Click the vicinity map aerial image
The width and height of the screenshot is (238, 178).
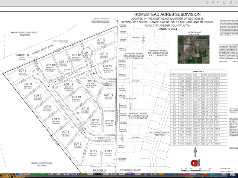[x=193, y=49]
